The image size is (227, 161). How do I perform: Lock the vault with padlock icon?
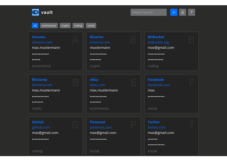point(183,12)
